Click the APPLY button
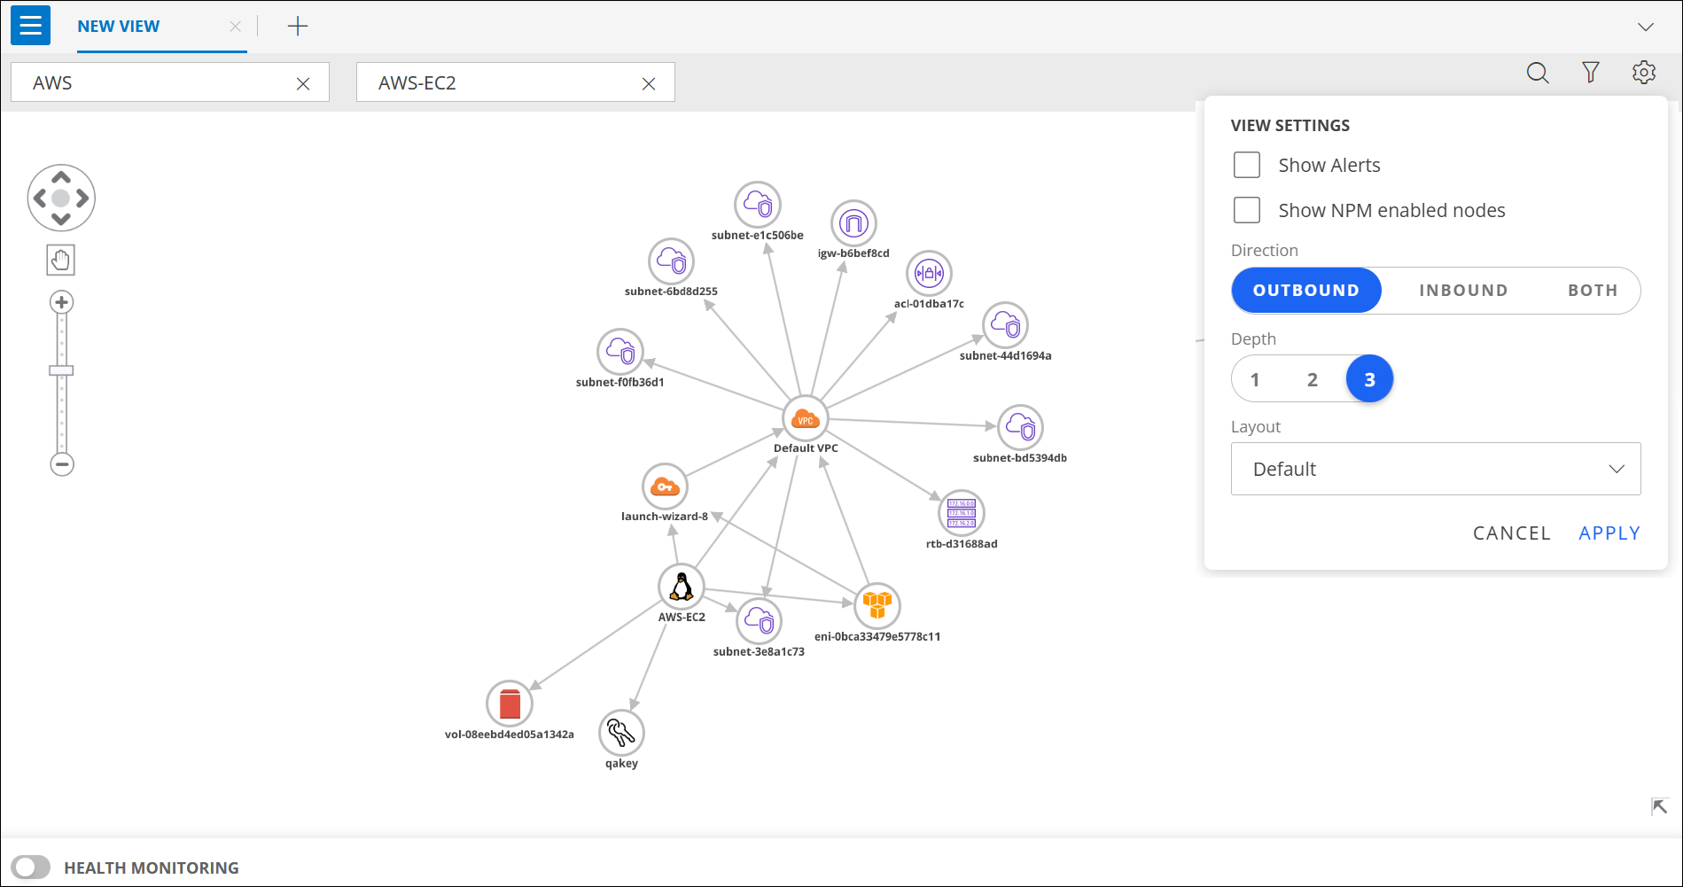The width and height of the screenshot is (1683, 887). tap(1609, 533)
